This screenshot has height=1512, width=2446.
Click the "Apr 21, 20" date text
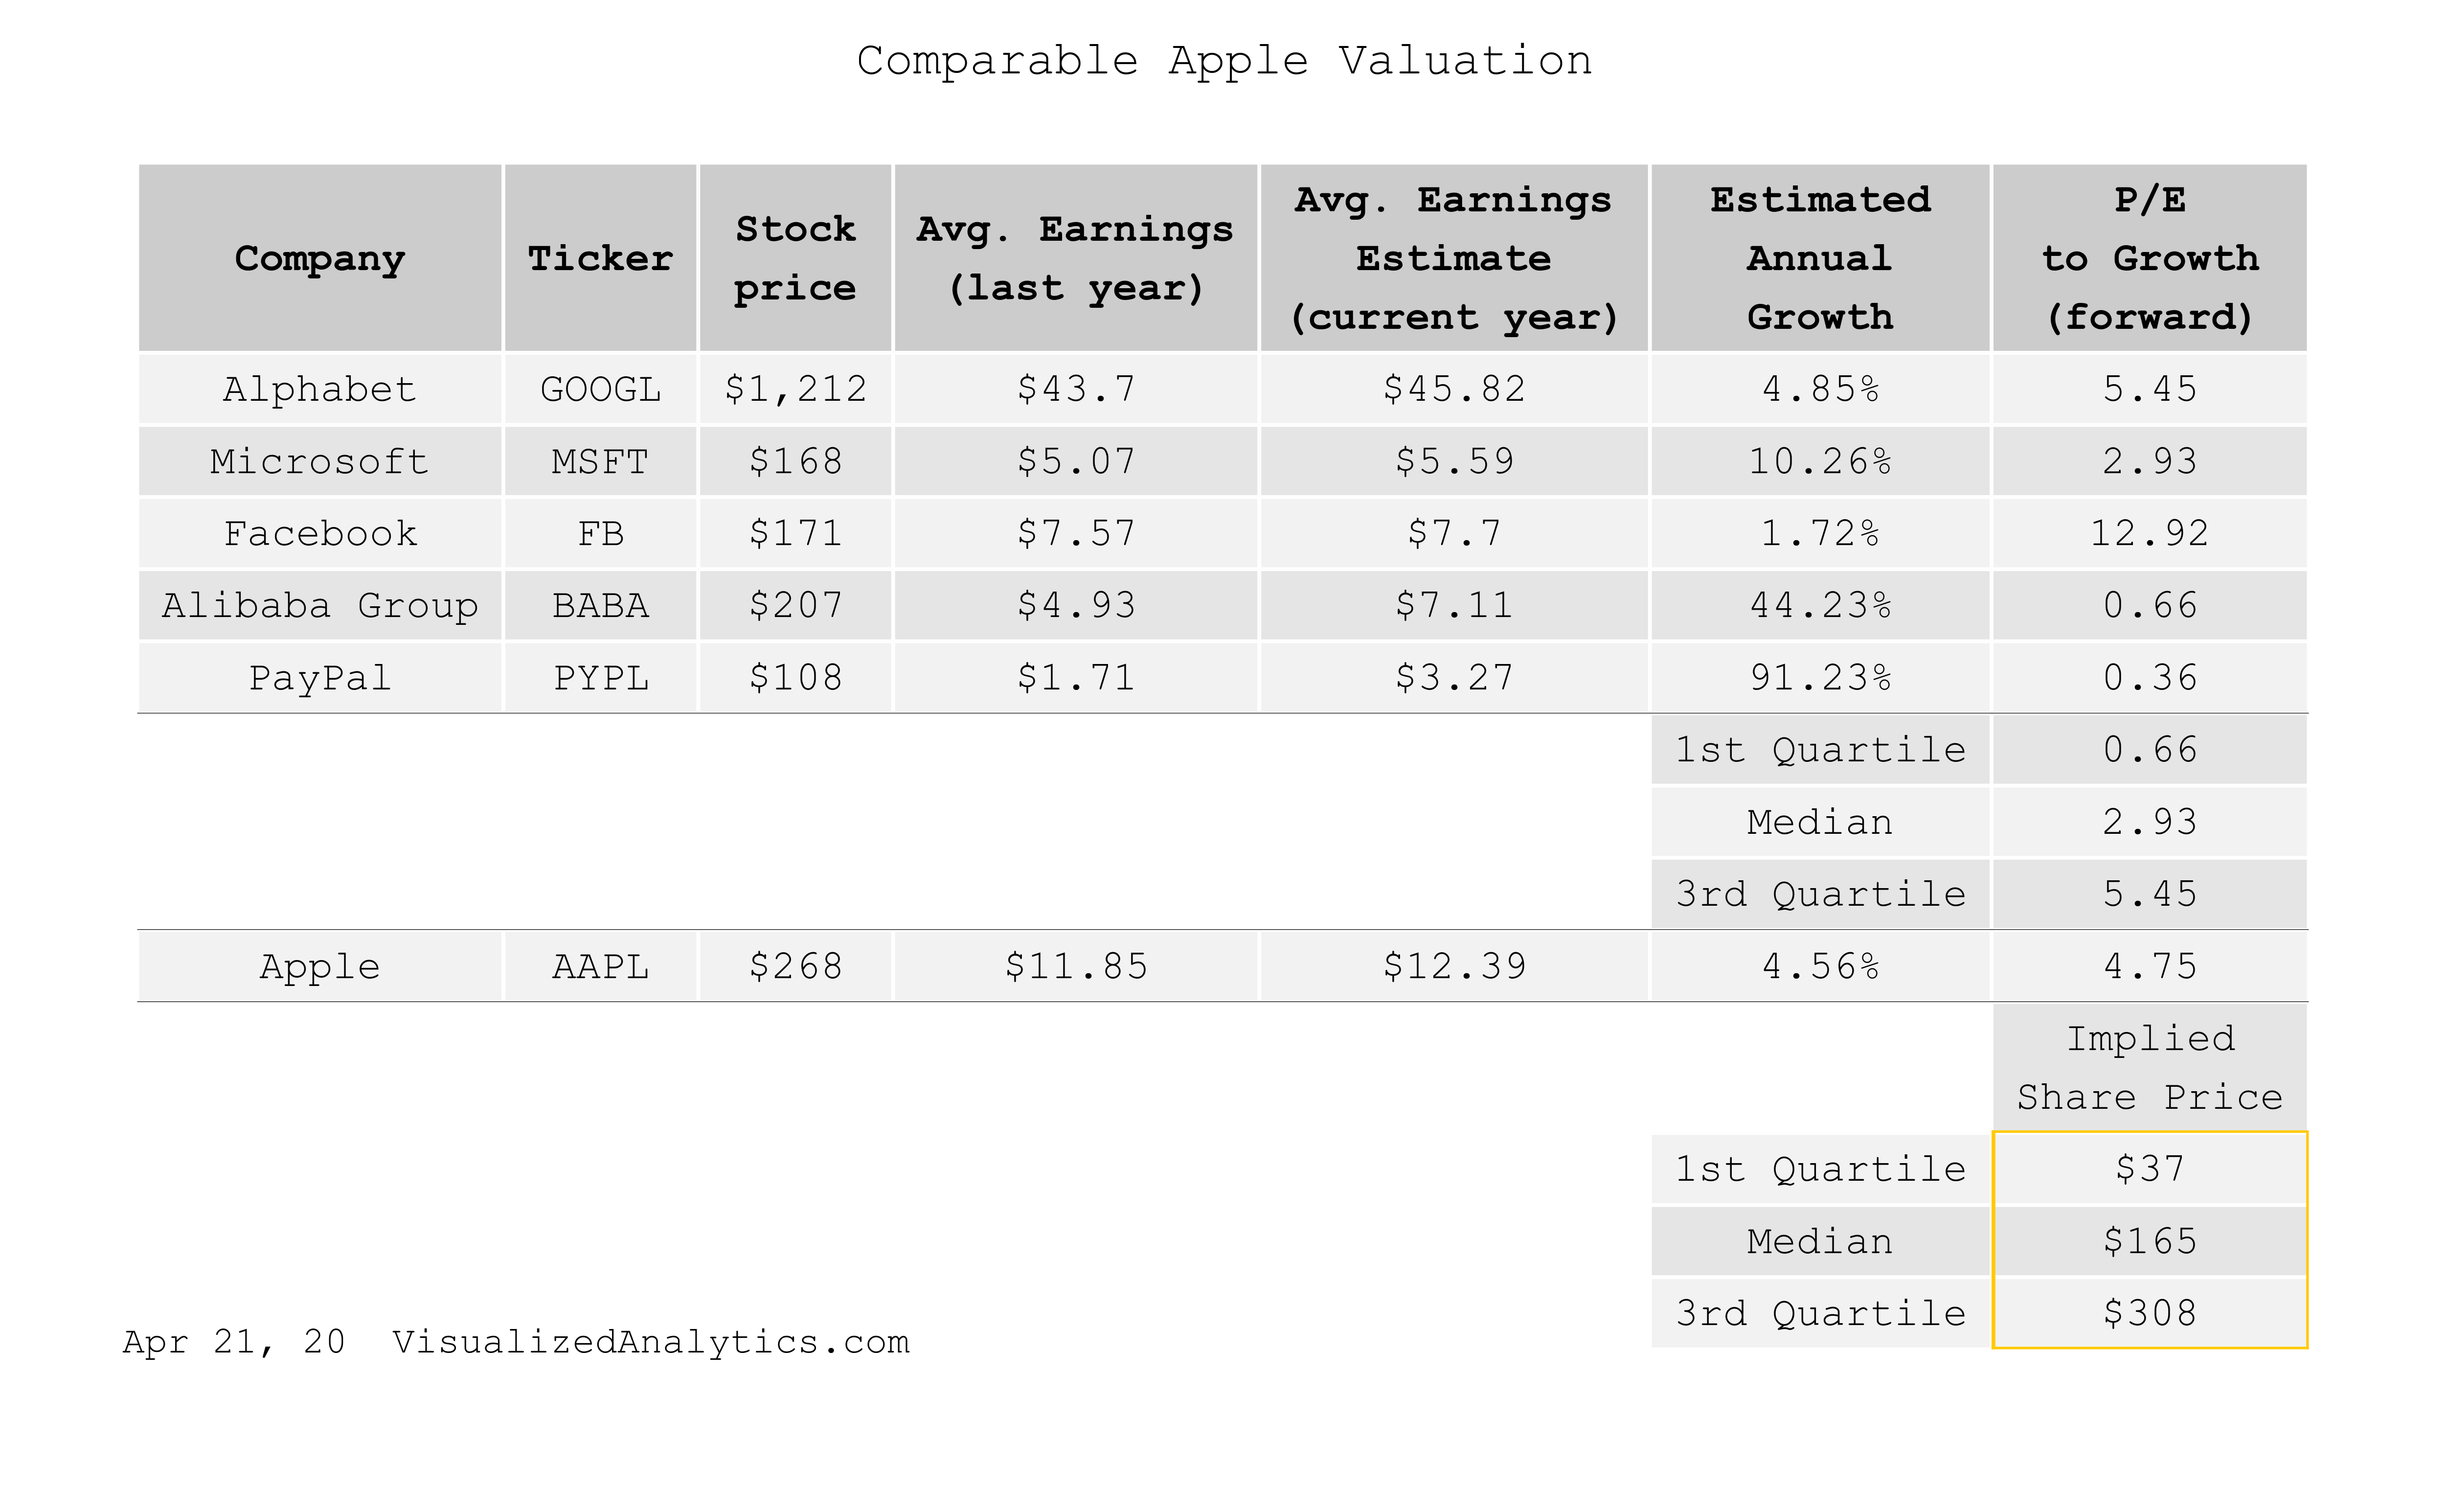point(234,1342)
